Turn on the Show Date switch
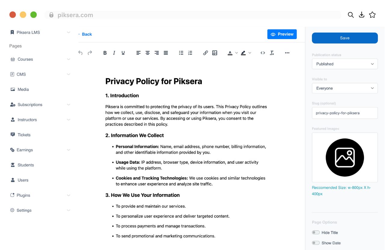This screenshot has width=385, height=250. 316,243
